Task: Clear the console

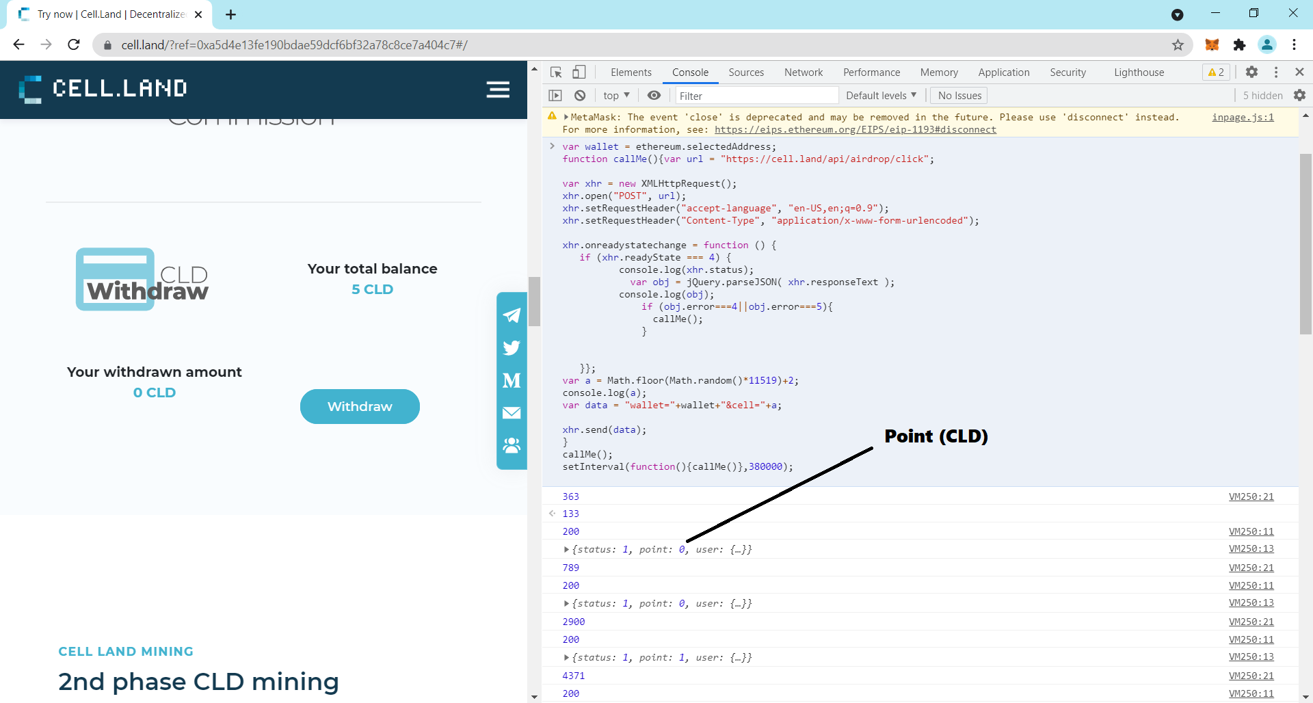Action: (580, 96)
